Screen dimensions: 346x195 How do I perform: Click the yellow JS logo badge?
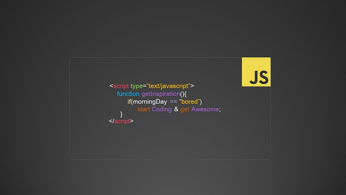click(256, 72)
